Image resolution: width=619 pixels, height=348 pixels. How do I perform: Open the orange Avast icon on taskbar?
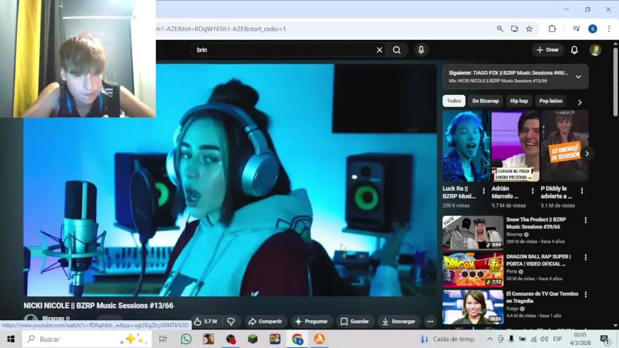(319, 339)
